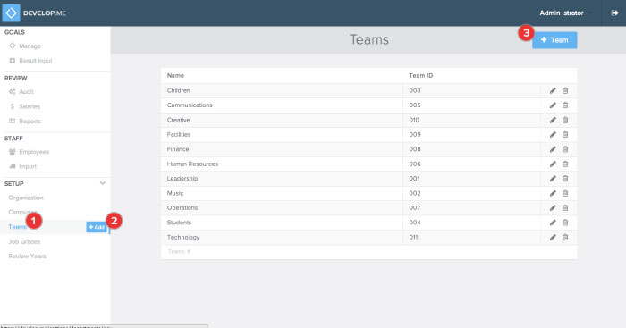The width and height of the screenshot is (626, 328).
Task: Edit the Communications team row
Action: (x=553, y=105)
